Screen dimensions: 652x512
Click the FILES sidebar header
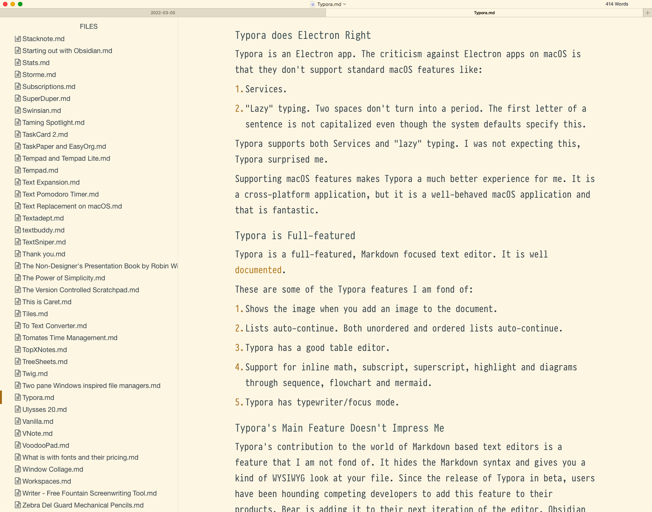89,27
